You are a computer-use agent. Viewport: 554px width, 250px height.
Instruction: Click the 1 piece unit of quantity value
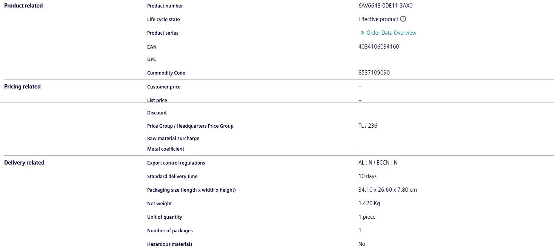[x=367, y=217]
